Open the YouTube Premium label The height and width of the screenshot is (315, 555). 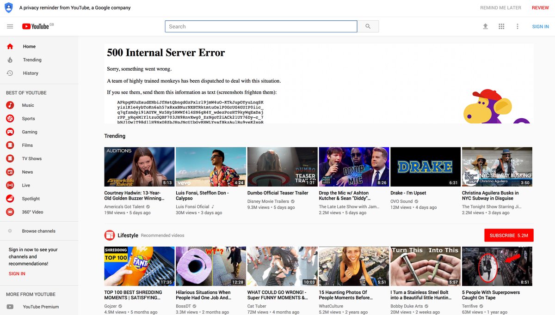[41, 307]
